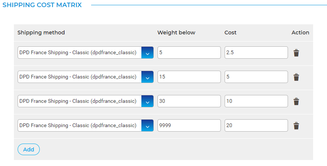Focus the cost field showing 20
Image resolution: width=327 pixels, height=166 pixels.
click(256, 126)
